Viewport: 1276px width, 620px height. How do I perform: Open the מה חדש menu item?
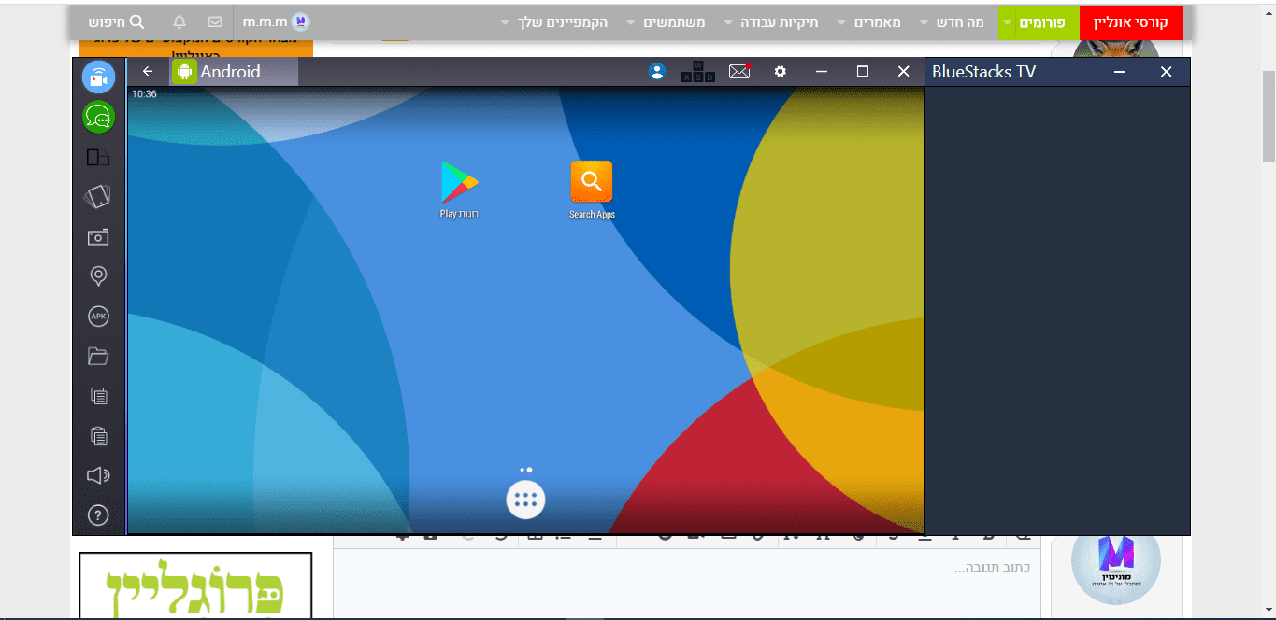[961, 21]
